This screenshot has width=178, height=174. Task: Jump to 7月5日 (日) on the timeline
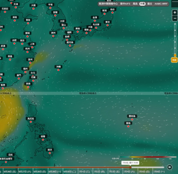144,172
